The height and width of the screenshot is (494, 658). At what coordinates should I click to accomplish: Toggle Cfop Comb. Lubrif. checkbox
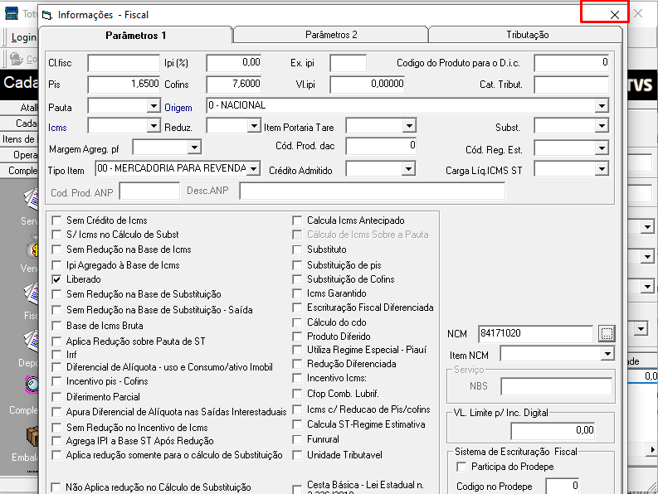pos(297,394)
